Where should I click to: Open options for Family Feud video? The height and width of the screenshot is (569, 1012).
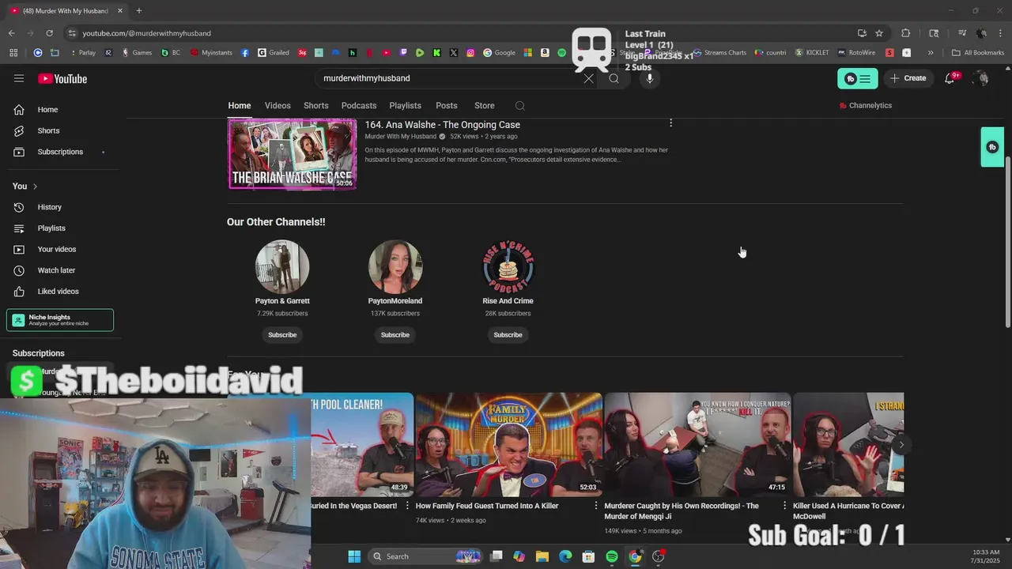(596, 506)
